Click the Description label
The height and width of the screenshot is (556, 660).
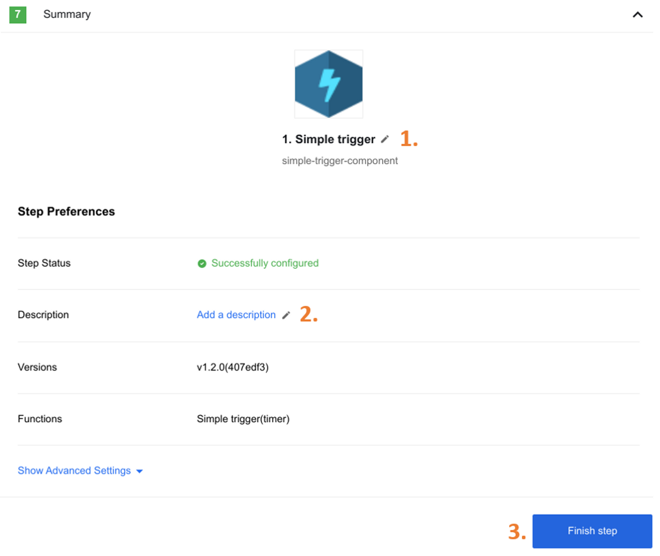coord(43,315)
